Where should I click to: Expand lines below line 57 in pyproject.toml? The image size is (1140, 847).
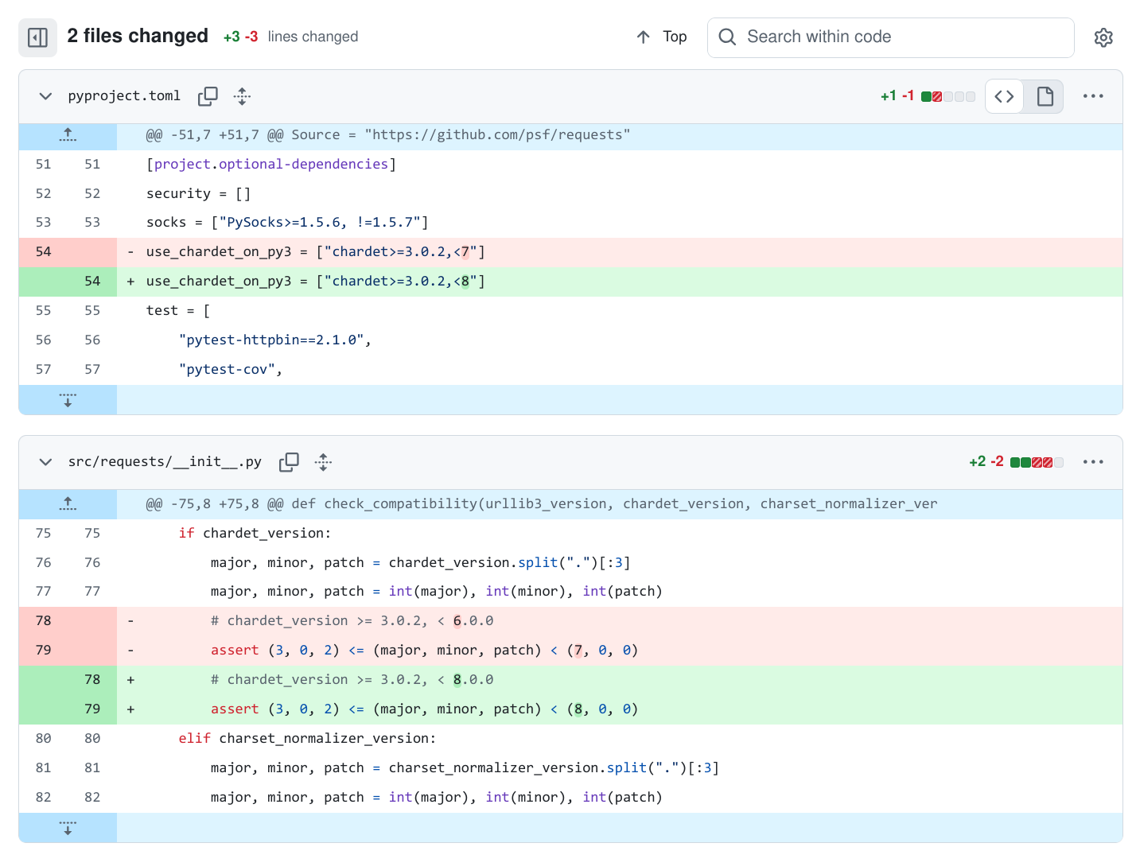(x=68, y=400)
